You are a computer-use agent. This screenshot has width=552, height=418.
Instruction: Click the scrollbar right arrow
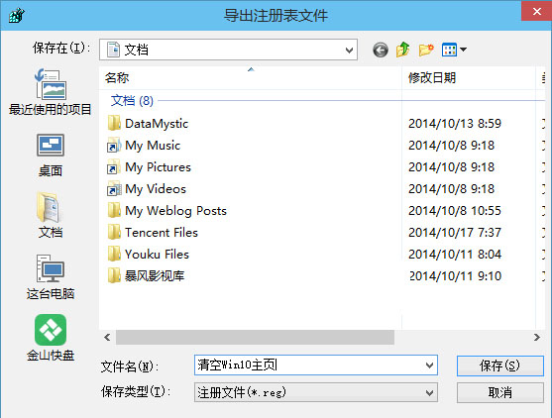[x=536, y=337]
